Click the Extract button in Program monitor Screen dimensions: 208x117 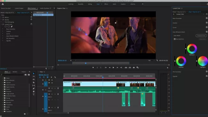click(x=130, y=67)
